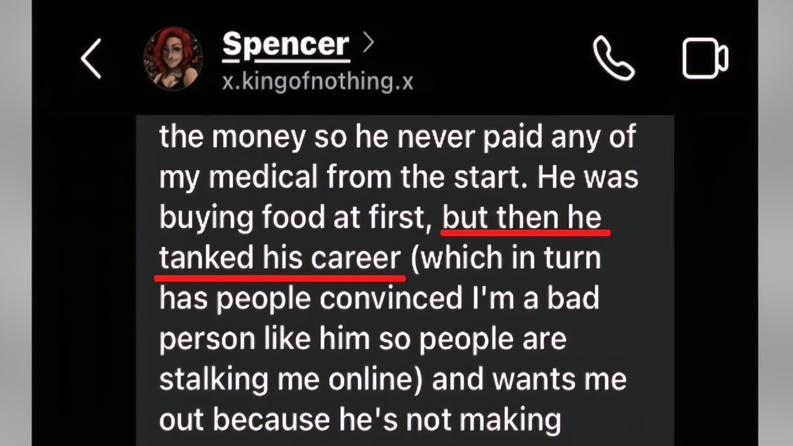Click the line "has people convinced I'm a bad"
Screen dimensions: 793x446
click(379, 299)
